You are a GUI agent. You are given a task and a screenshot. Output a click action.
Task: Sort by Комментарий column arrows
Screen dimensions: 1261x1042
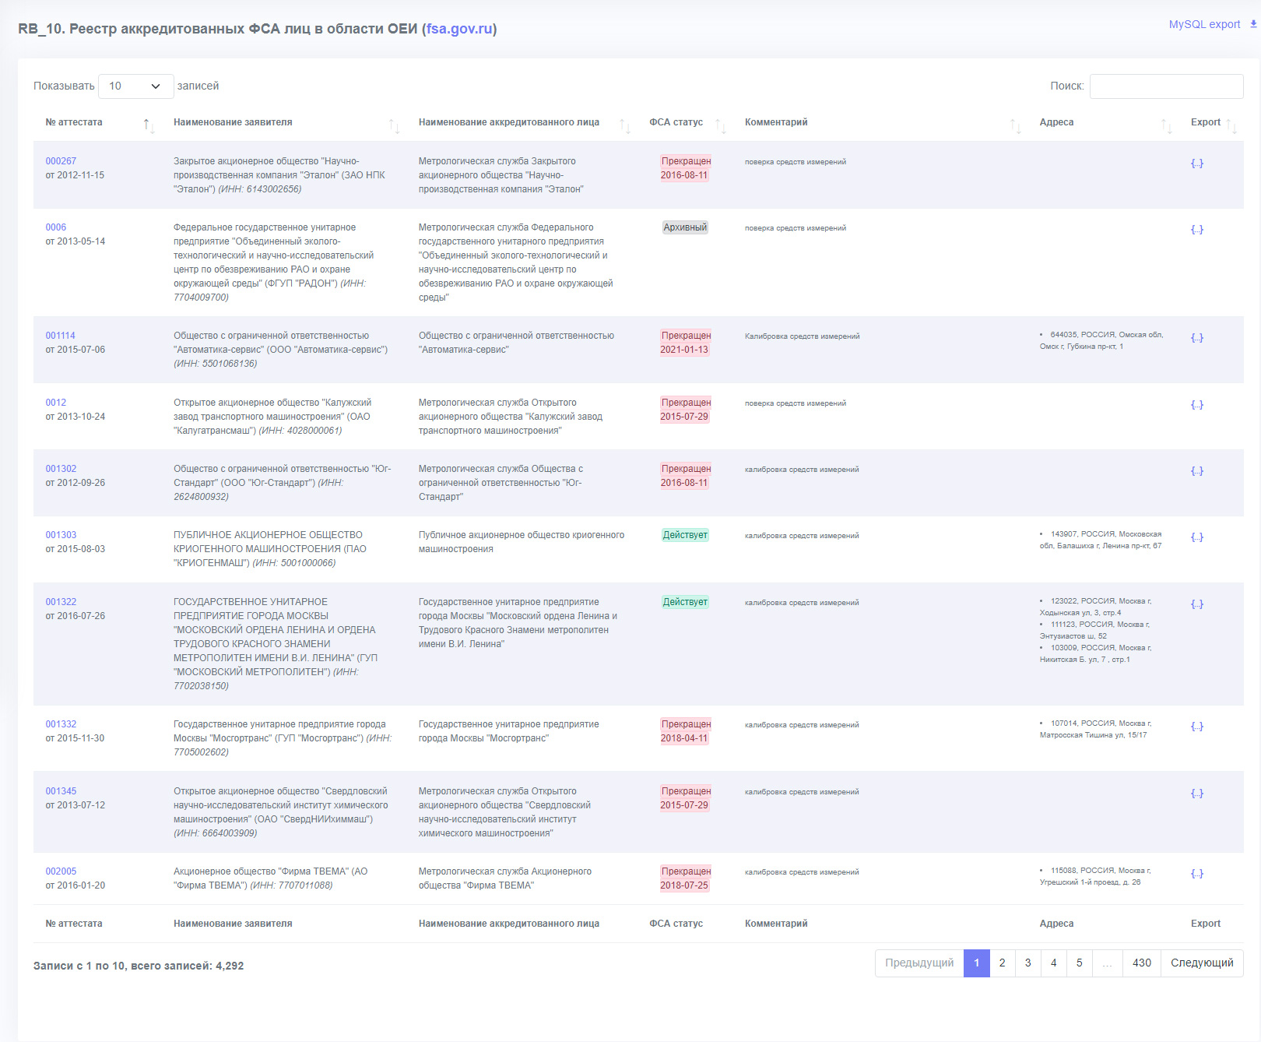coord(1015,125)
